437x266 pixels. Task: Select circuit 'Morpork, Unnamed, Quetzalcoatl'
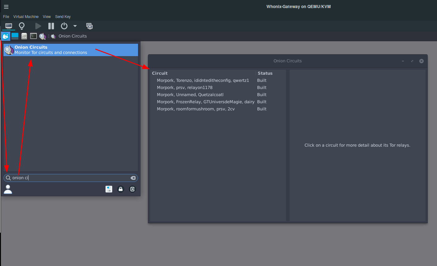[x=190, y=95]
